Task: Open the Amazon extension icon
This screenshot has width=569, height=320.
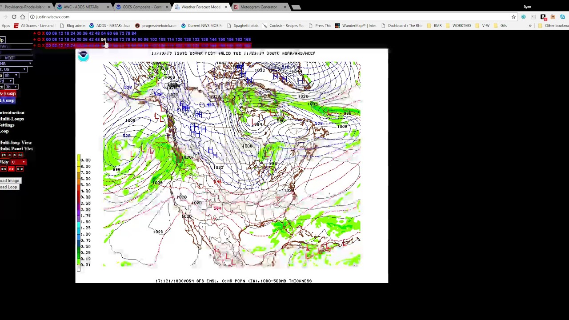Action: click(x=543, y=17)
